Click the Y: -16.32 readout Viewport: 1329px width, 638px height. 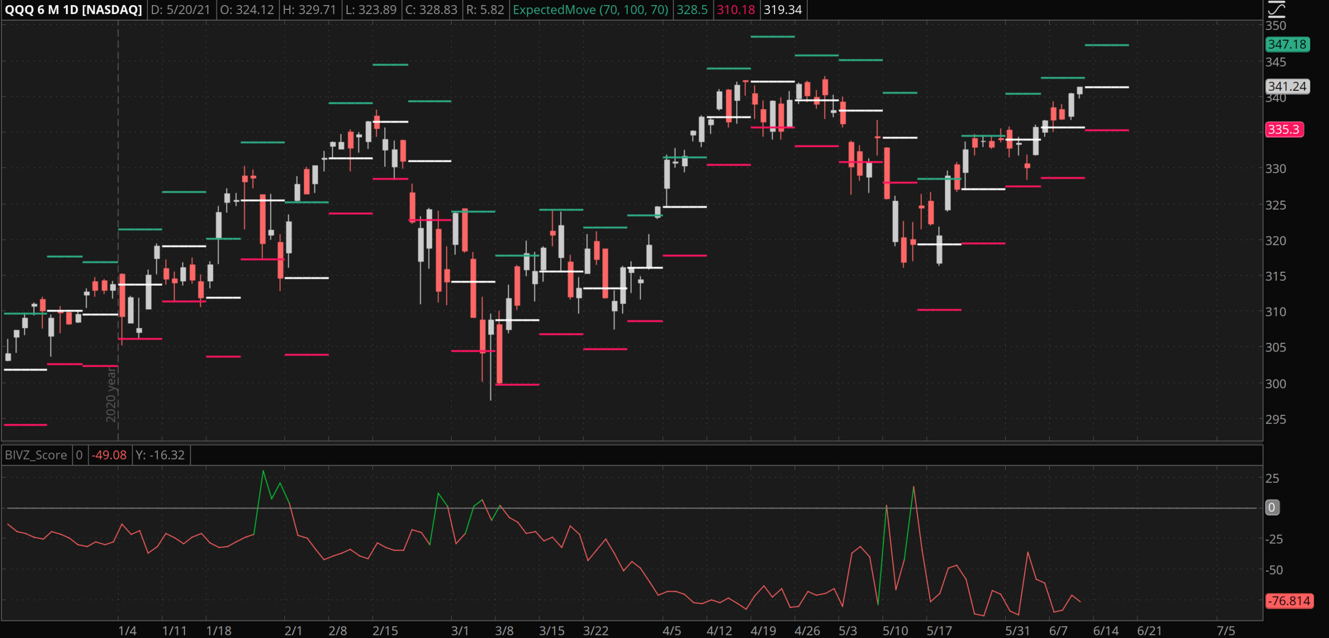[160, 455]
